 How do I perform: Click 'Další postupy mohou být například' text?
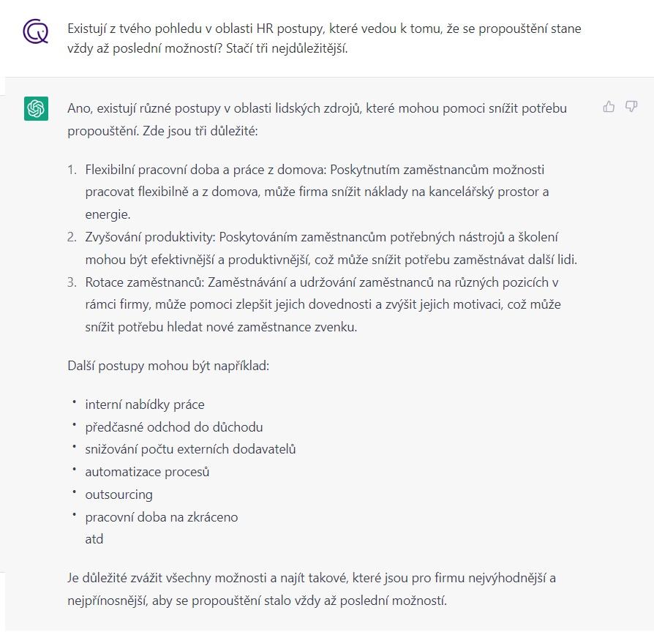click(168, 366)
